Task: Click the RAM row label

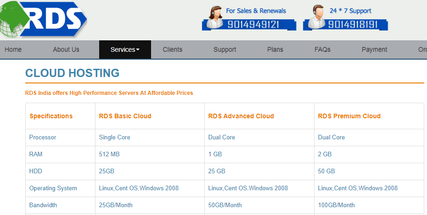Action: pos(36,154)
